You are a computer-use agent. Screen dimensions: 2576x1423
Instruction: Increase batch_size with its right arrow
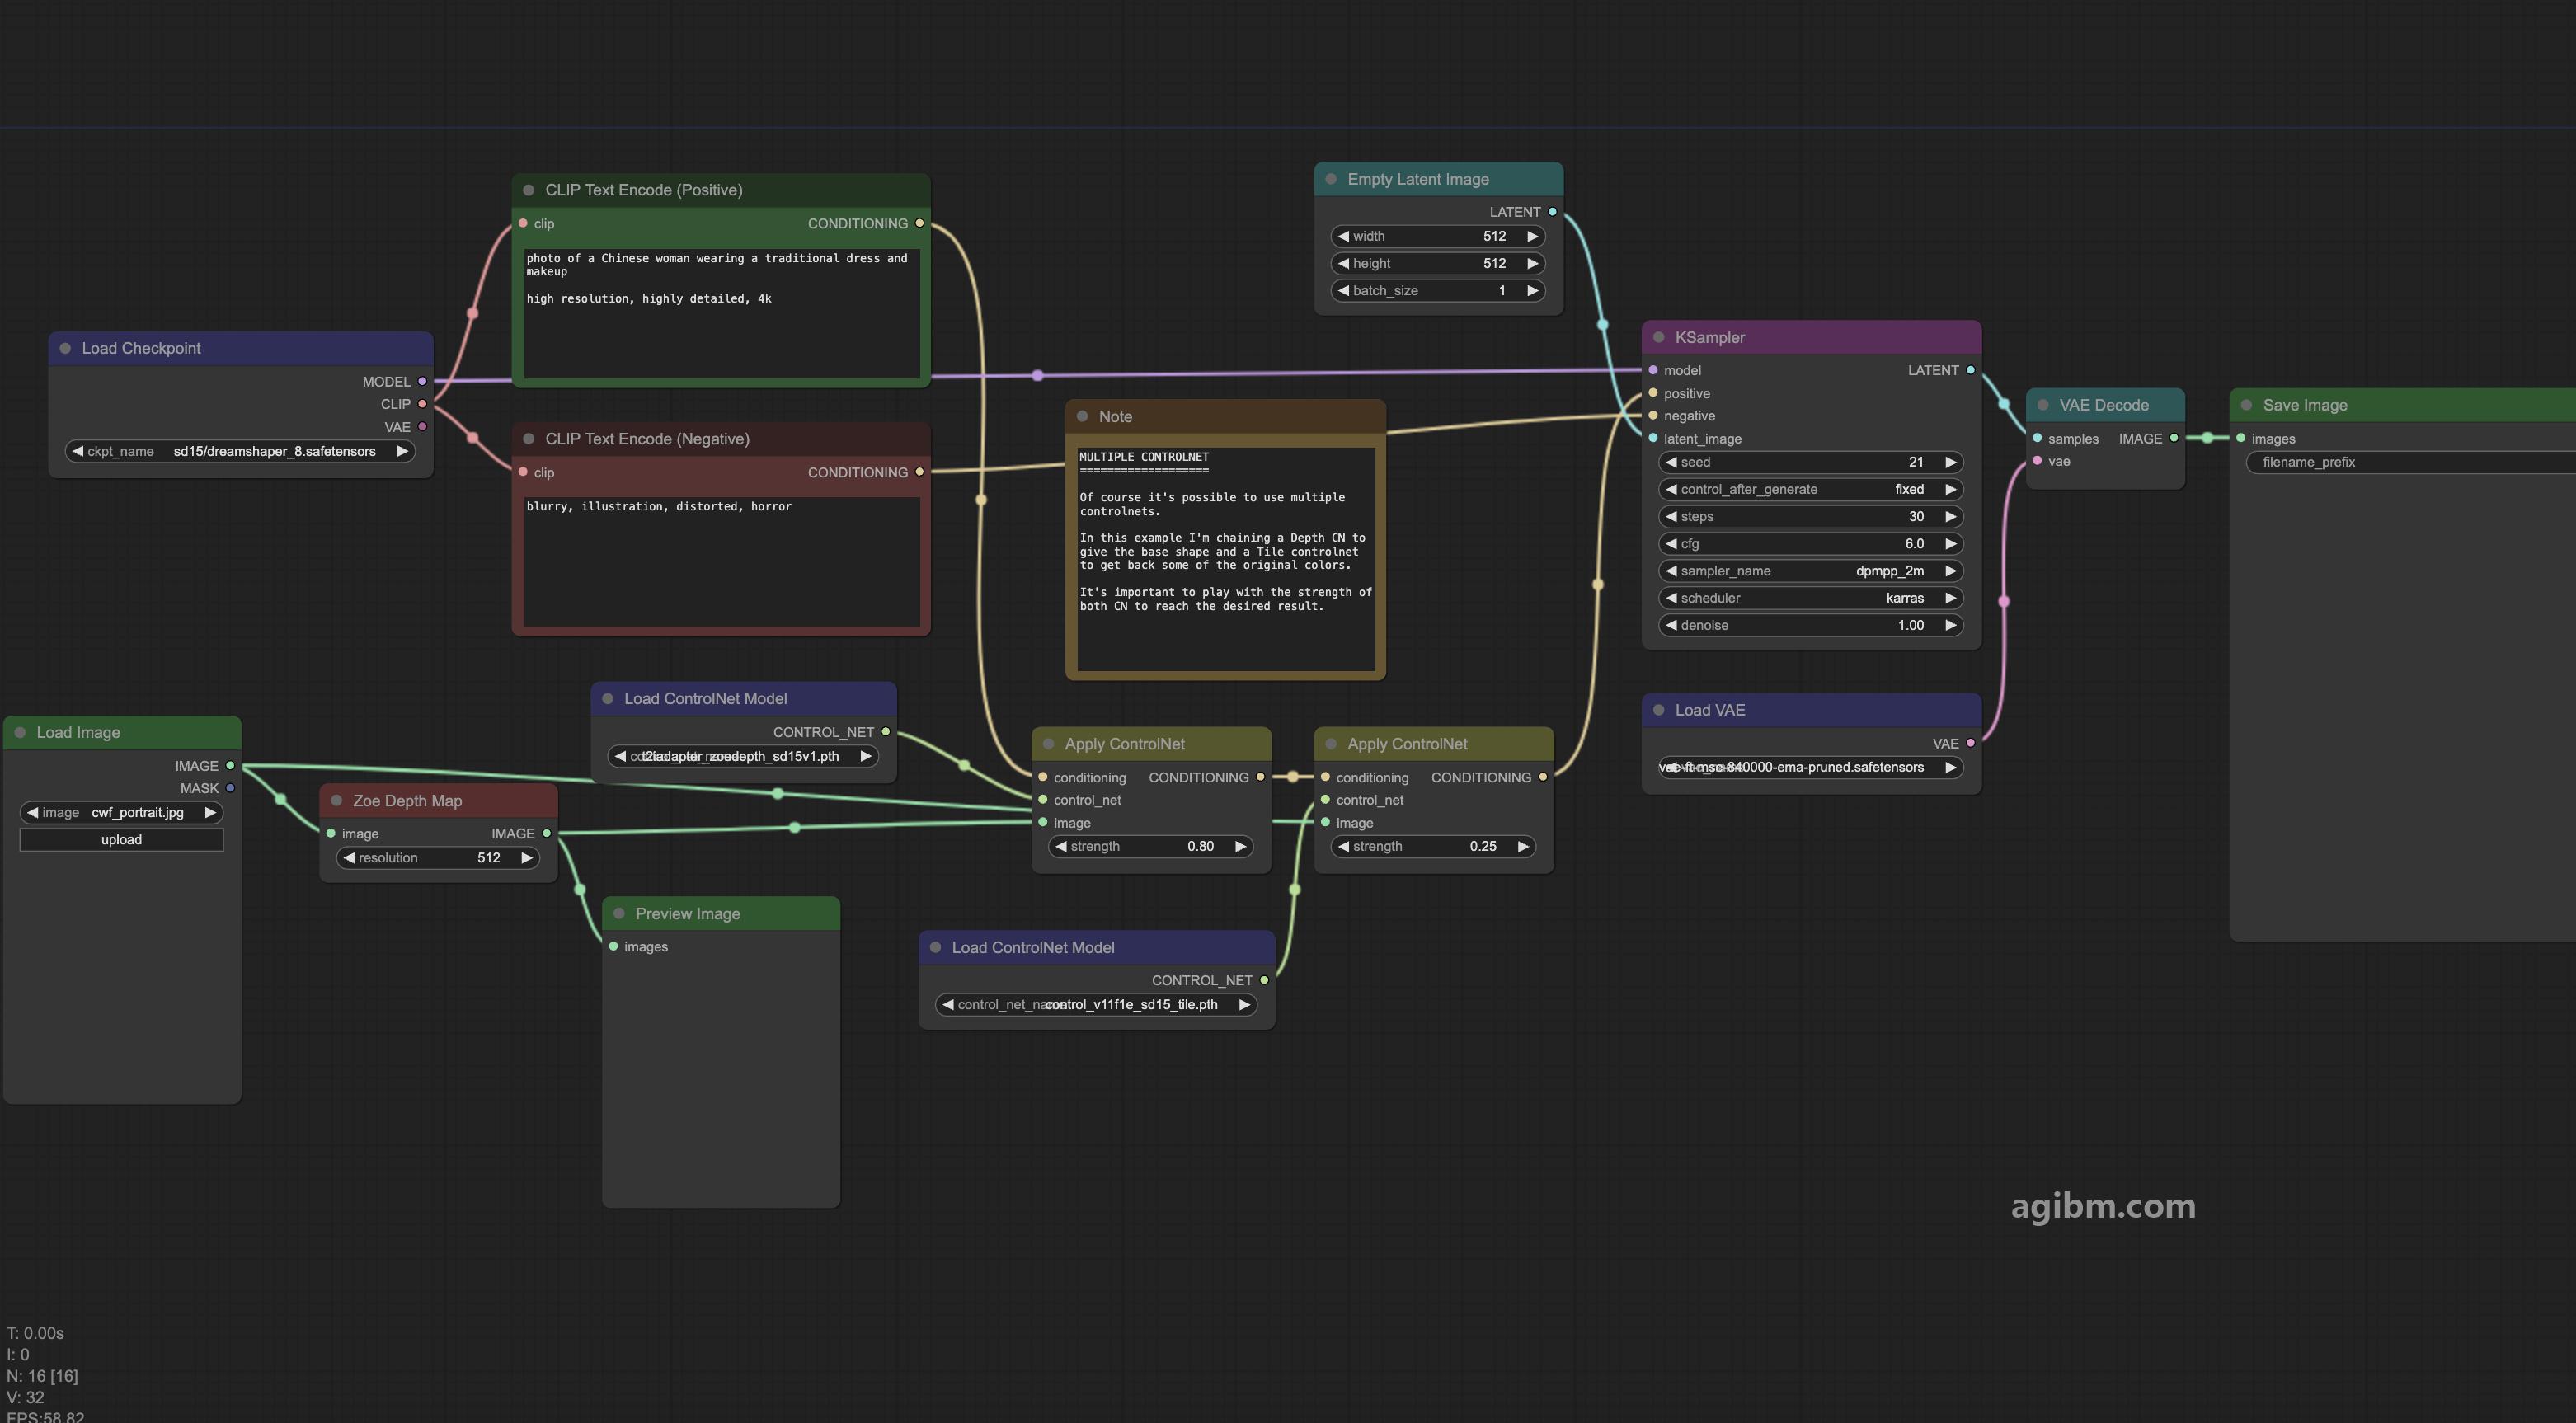coord(1532,290)
